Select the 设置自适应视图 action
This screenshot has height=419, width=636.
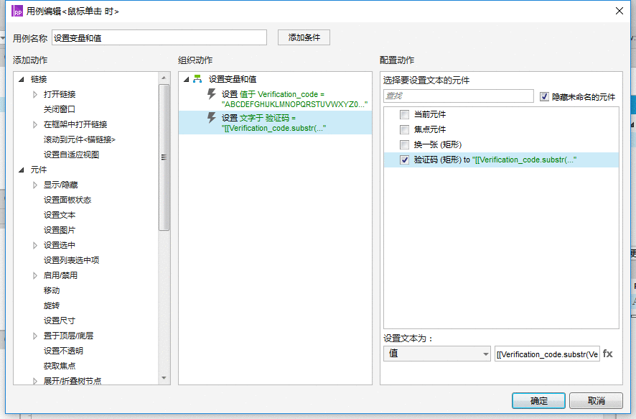(71, 155)
